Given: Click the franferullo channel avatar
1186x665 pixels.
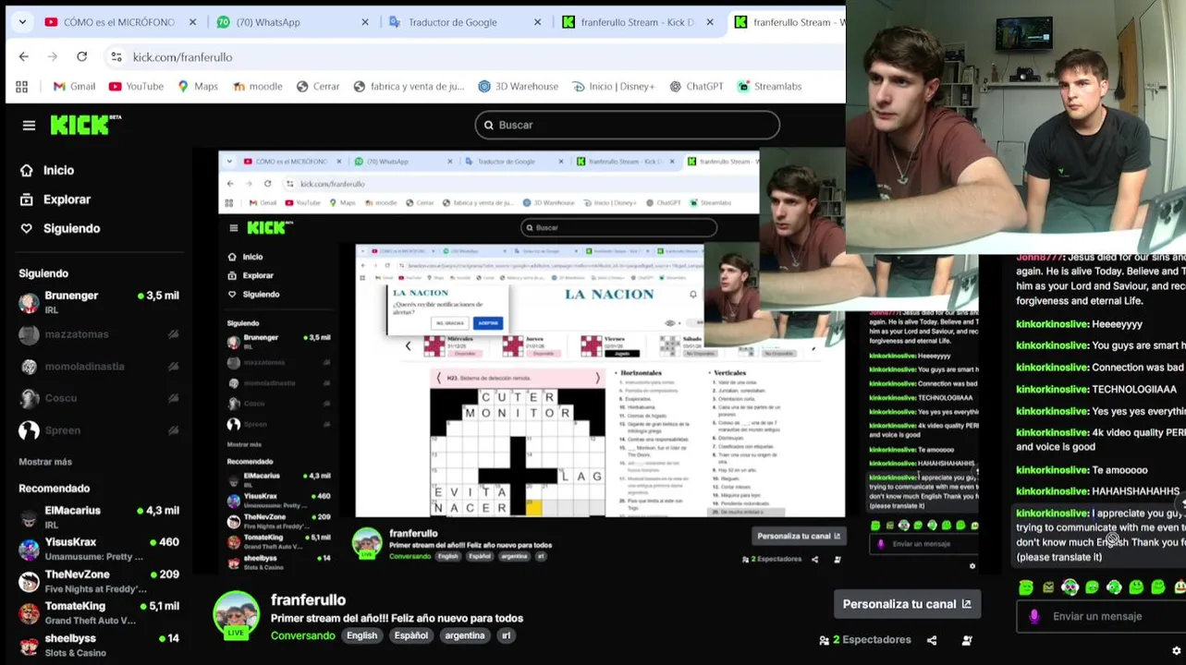Looking at the screenshot, I should click(237, 615).
